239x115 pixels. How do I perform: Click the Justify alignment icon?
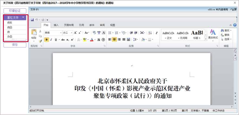pos(124,40)
